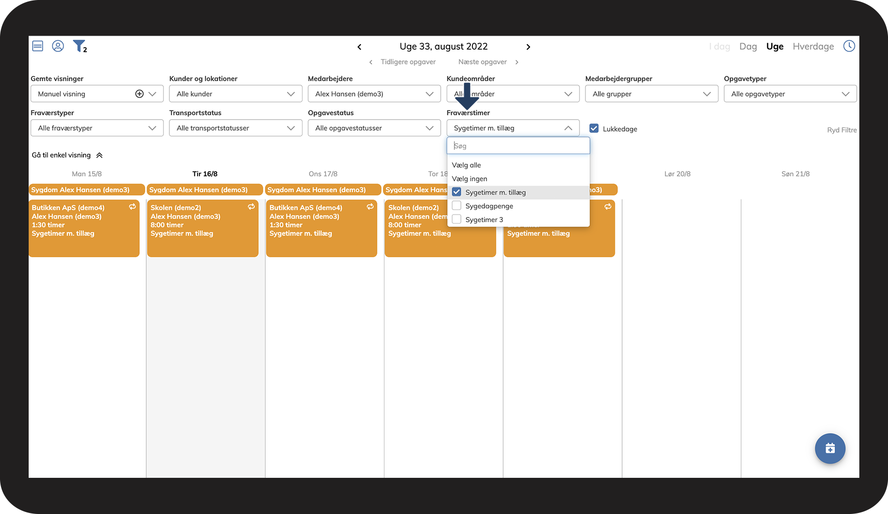
Task: Open the Gemte visninger dropdown
Action: (97, 94)
